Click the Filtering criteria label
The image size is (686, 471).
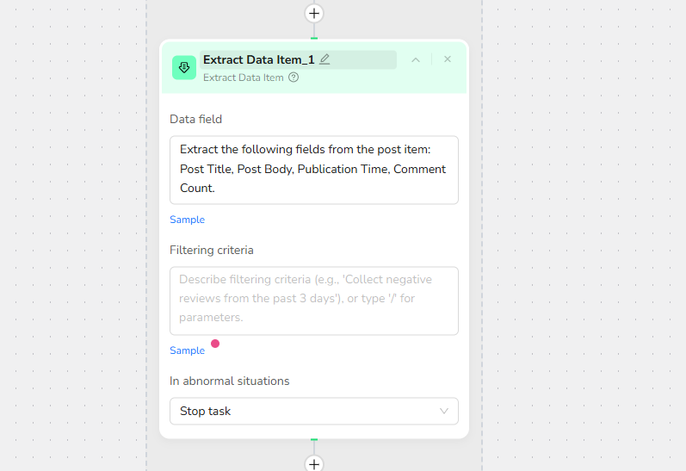[x=212, y=250]
